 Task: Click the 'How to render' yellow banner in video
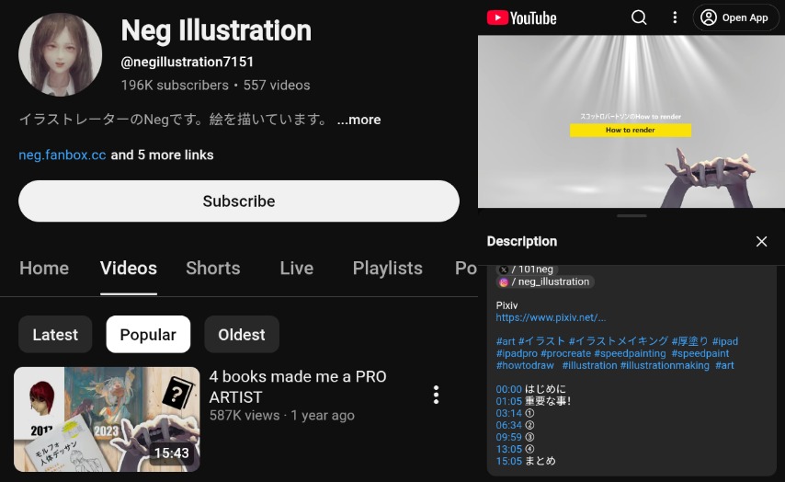coord(631,131)
